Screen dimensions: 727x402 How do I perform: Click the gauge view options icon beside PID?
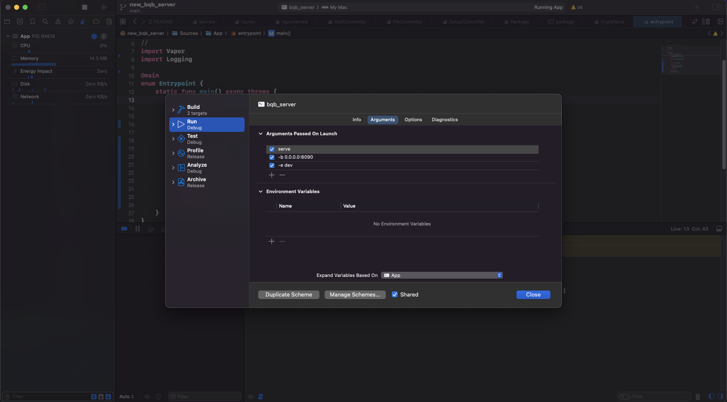(x=103, y=36)
